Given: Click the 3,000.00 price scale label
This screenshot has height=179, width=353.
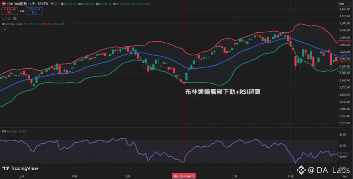Looking at the screenshot, I should (345, 38).
